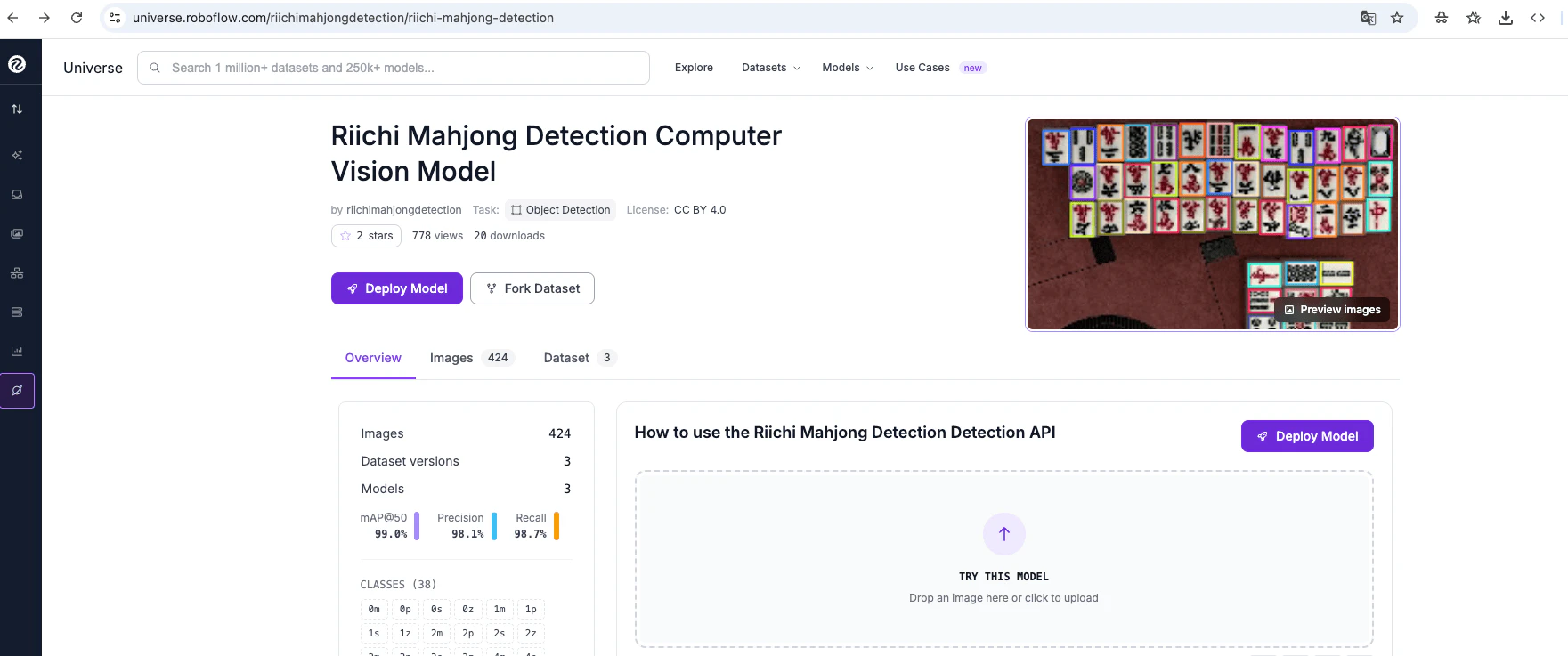This screenshot has height=656, width=1568.
Task: Select the 1s class chip
Action: (x=374, y=634)
